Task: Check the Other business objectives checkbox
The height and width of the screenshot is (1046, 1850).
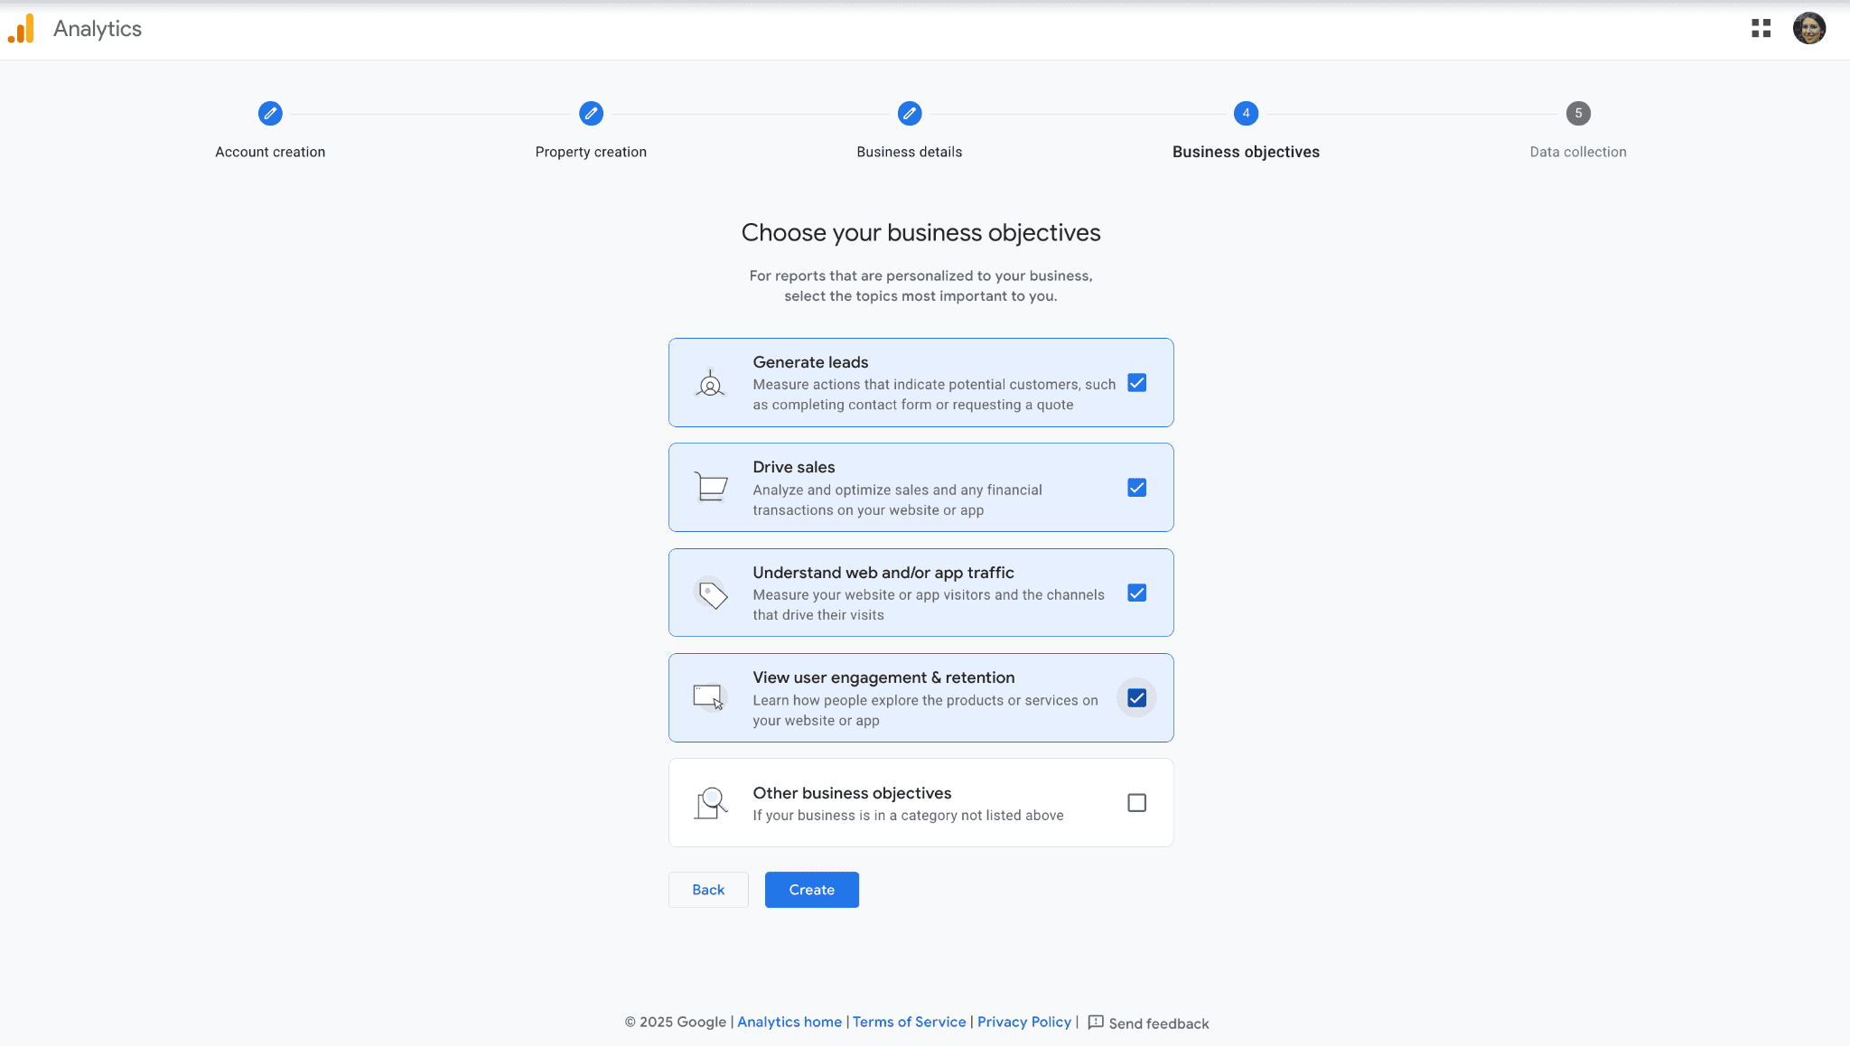Action: click(x=1137, y=803)
